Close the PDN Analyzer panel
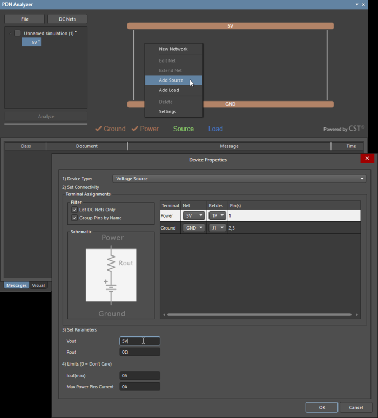This screenshot has width=378, height=418. 363,4
